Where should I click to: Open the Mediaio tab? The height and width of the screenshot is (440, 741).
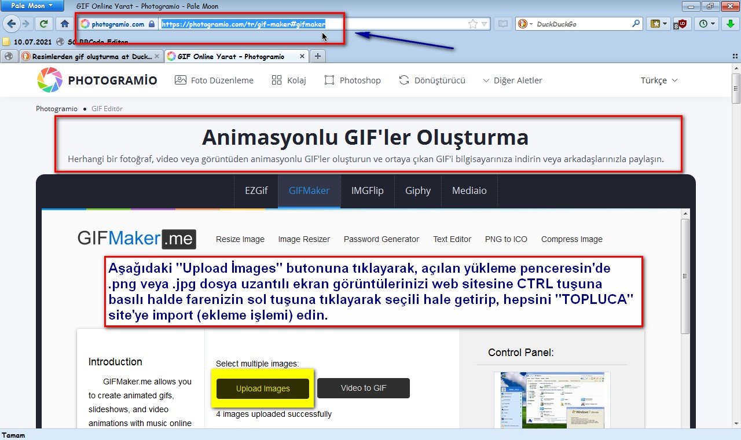[469, 190]
